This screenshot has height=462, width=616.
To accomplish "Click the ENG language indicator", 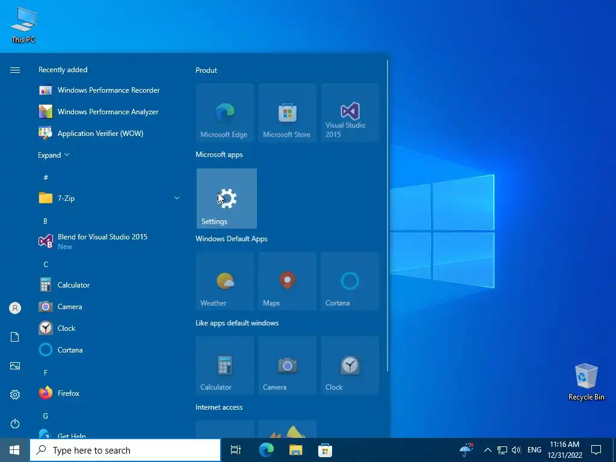I will pyautogui.click(x=534, y=450).
